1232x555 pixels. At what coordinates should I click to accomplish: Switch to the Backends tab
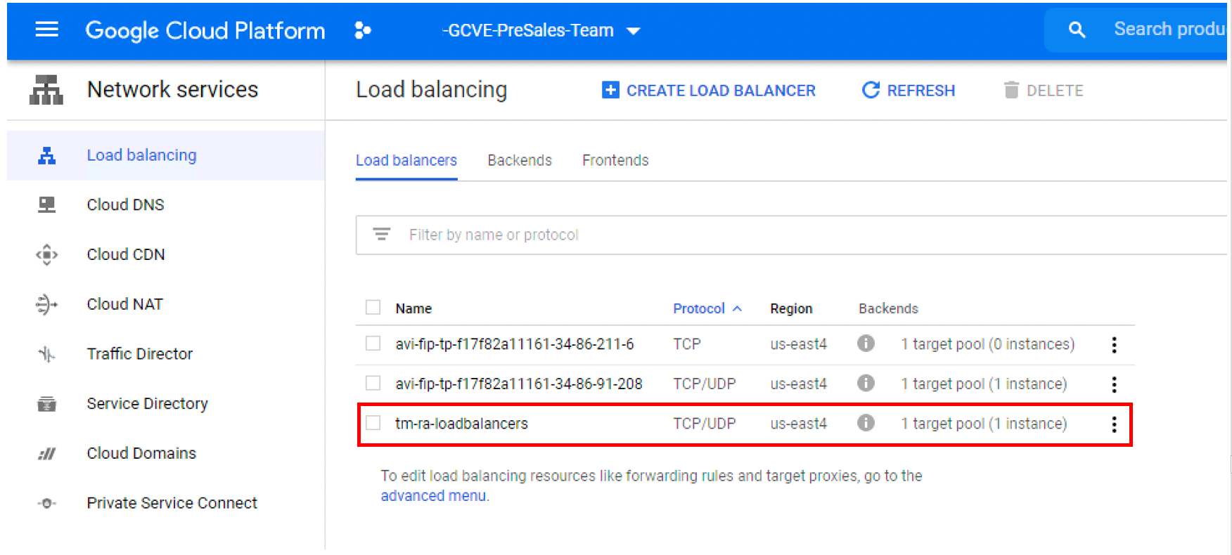point(520,160)
